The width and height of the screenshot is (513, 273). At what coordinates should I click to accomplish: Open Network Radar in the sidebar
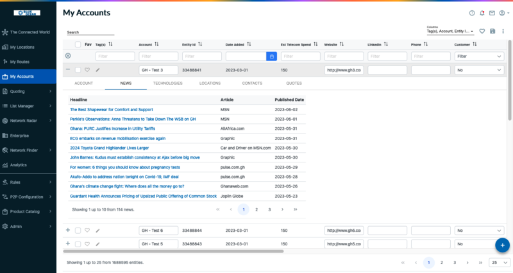point(27,121)
